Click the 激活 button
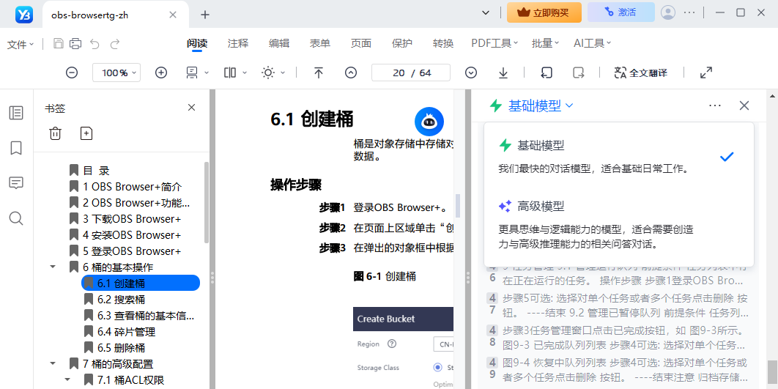This screenshot has height=389, width=778. 621,12
